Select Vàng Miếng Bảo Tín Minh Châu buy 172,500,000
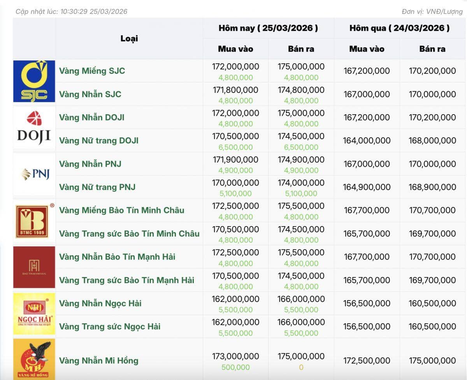Image resolution: width=467 pixels, height=380 pixels. 235,206
